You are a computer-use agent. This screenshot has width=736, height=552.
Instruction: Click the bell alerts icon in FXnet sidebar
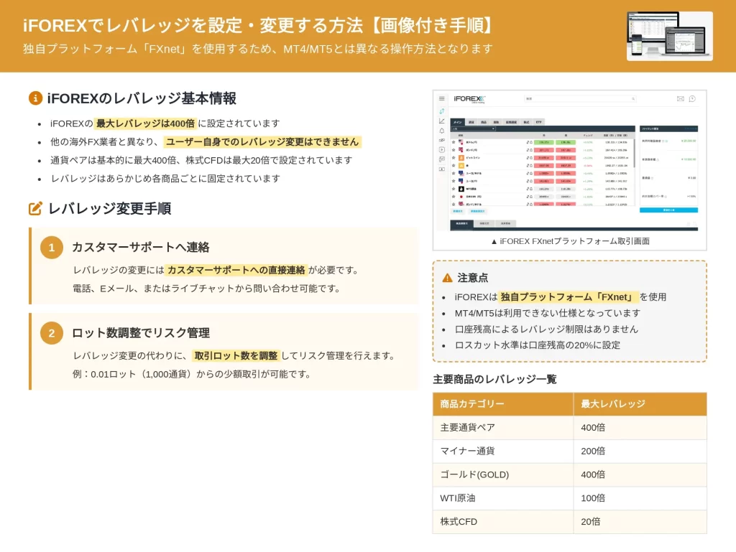[x=442, y=131]
